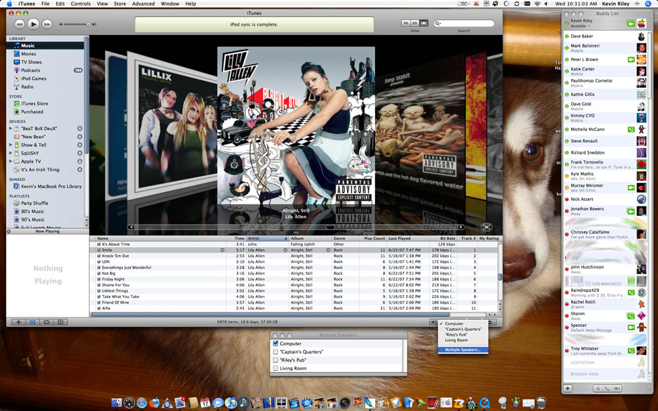This screenshot has width=658, height=411.
Task: Check "Riley's Pub" in Remote Speakers
Action: [x=276, y=360]
